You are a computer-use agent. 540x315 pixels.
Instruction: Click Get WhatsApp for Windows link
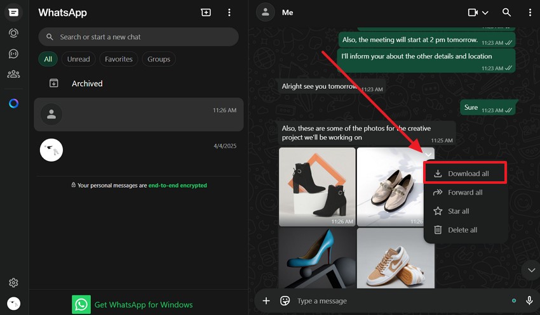click(143, 305)
